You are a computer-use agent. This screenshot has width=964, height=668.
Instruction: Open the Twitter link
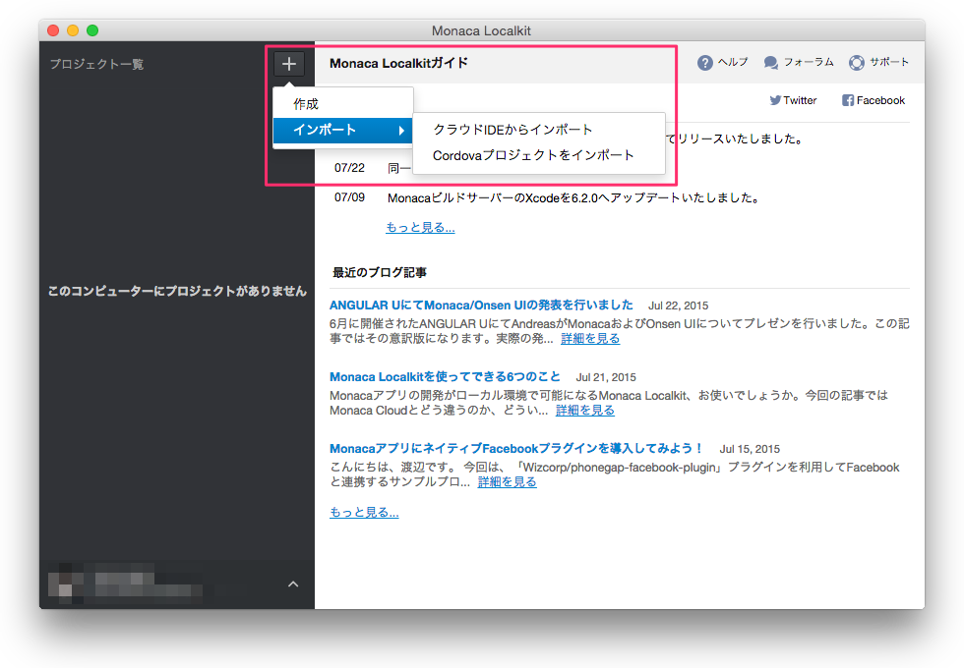793,100
